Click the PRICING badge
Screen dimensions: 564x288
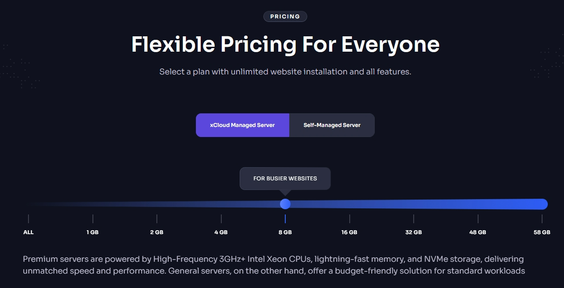pyautogui.click(x=285, y=17)
